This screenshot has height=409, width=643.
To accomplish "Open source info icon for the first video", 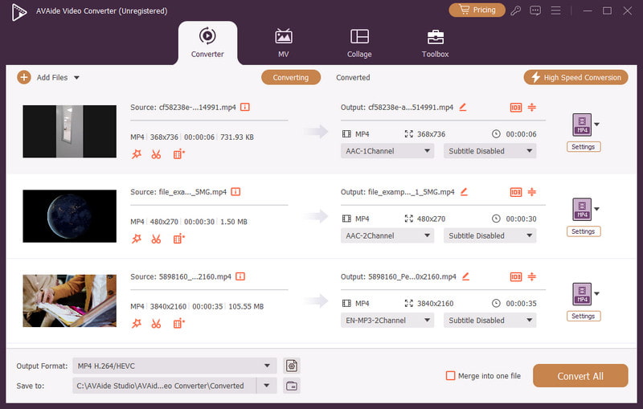I will 245,107.
